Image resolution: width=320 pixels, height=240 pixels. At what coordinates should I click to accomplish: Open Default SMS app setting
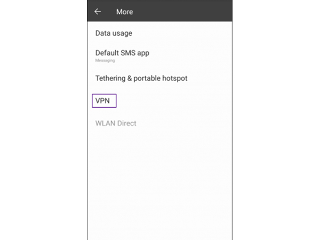tap(159, 55)
